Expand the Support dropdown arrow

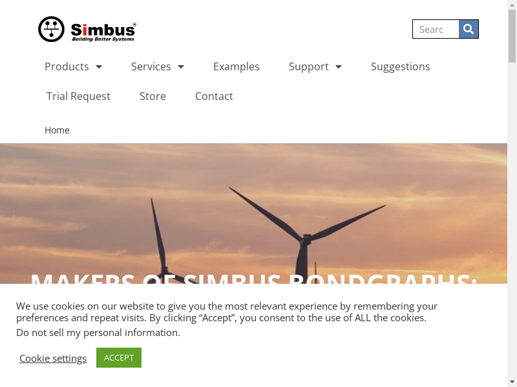point(338,67)
